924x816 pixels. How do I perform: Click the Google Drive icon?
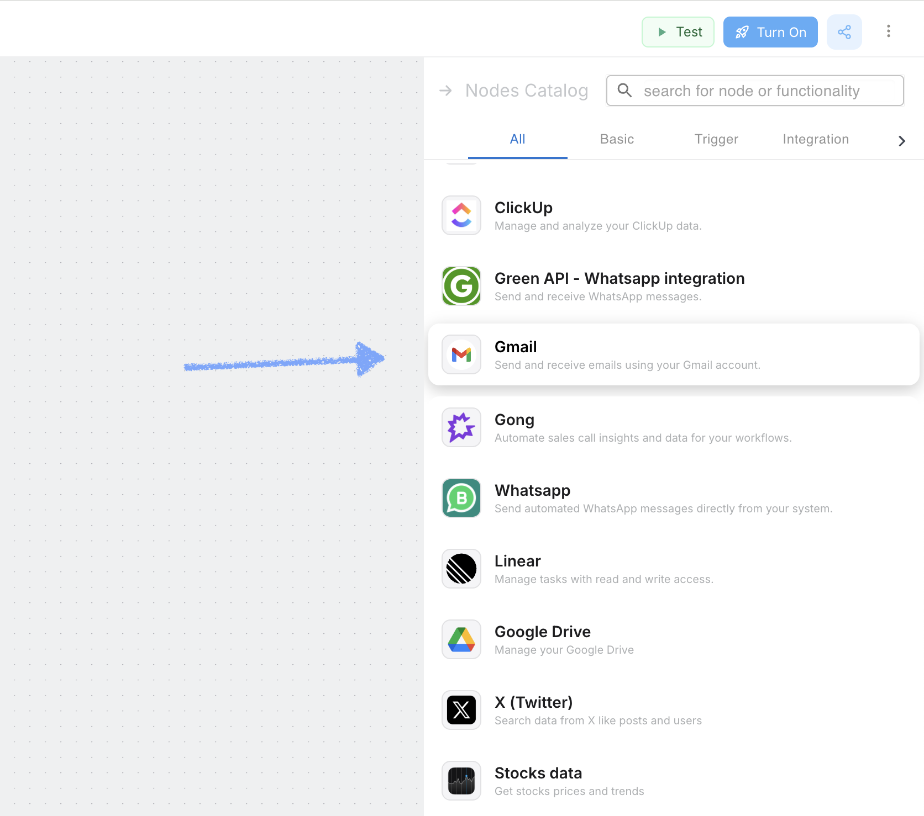[x=461, y=639]
